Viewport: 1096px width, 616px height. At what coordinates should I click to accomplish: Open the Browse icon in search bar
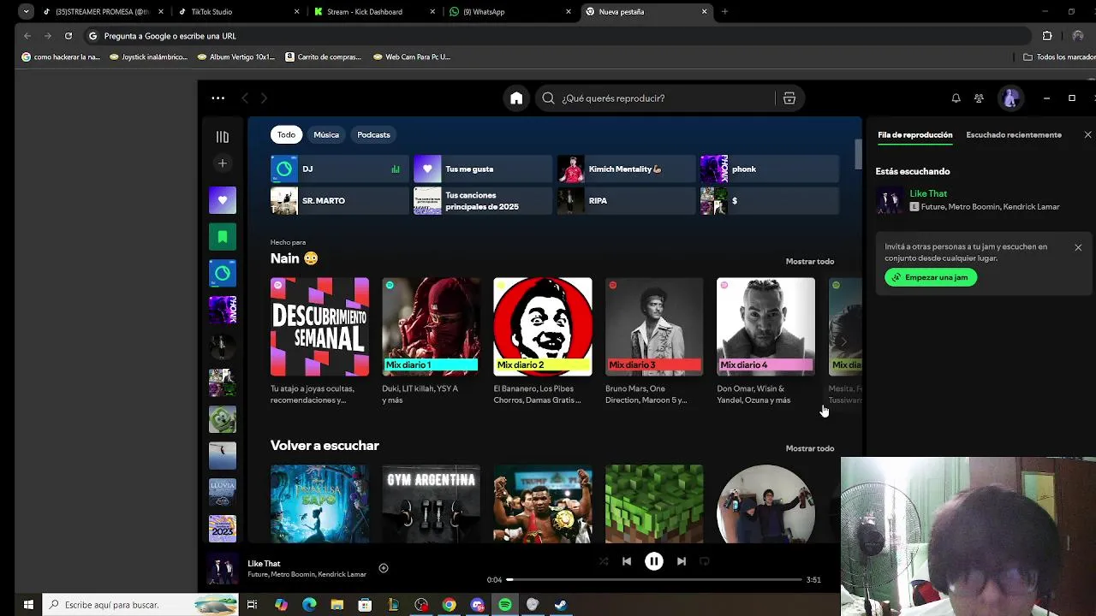(789, 98)
